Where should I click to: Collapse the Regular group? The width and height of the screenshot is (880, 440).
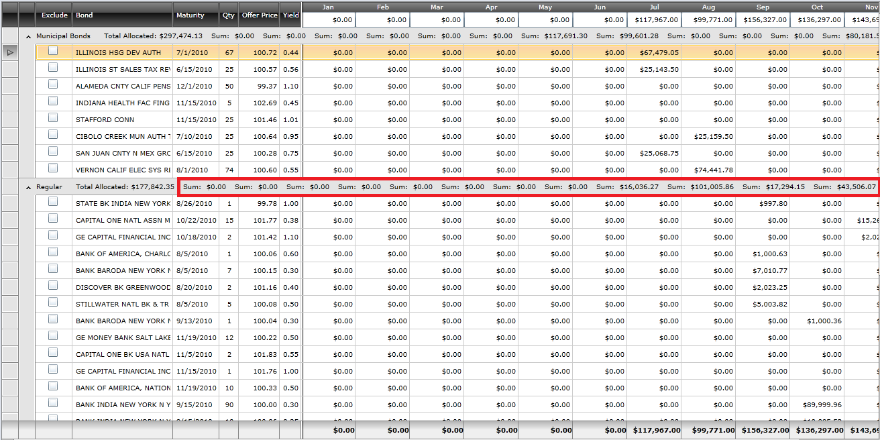(28, 187)
